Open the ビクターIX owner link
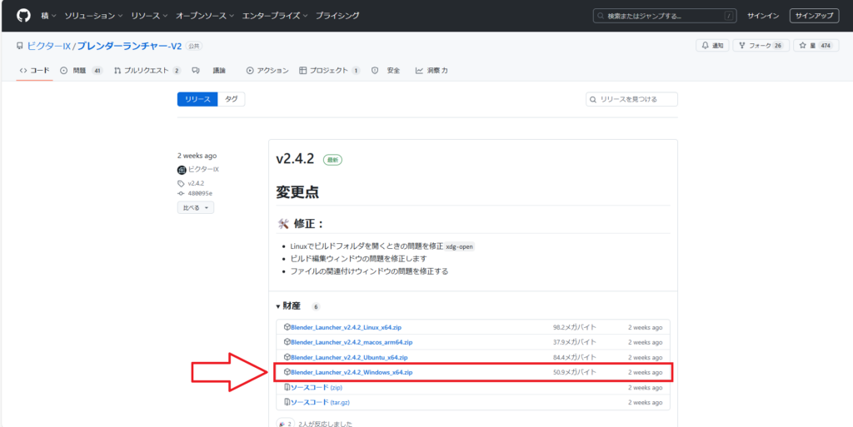This screenshot has width=853, height=427. (x=49, y=46)
